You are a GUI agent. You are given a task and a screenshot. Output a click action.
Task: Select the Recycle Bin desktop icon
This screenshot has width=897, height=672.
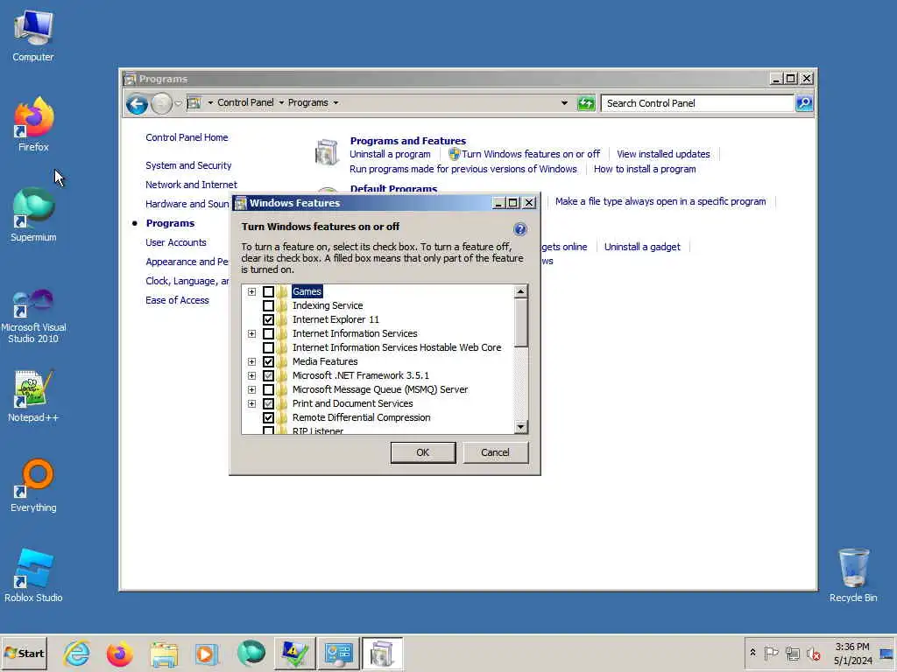click(853, 576)
